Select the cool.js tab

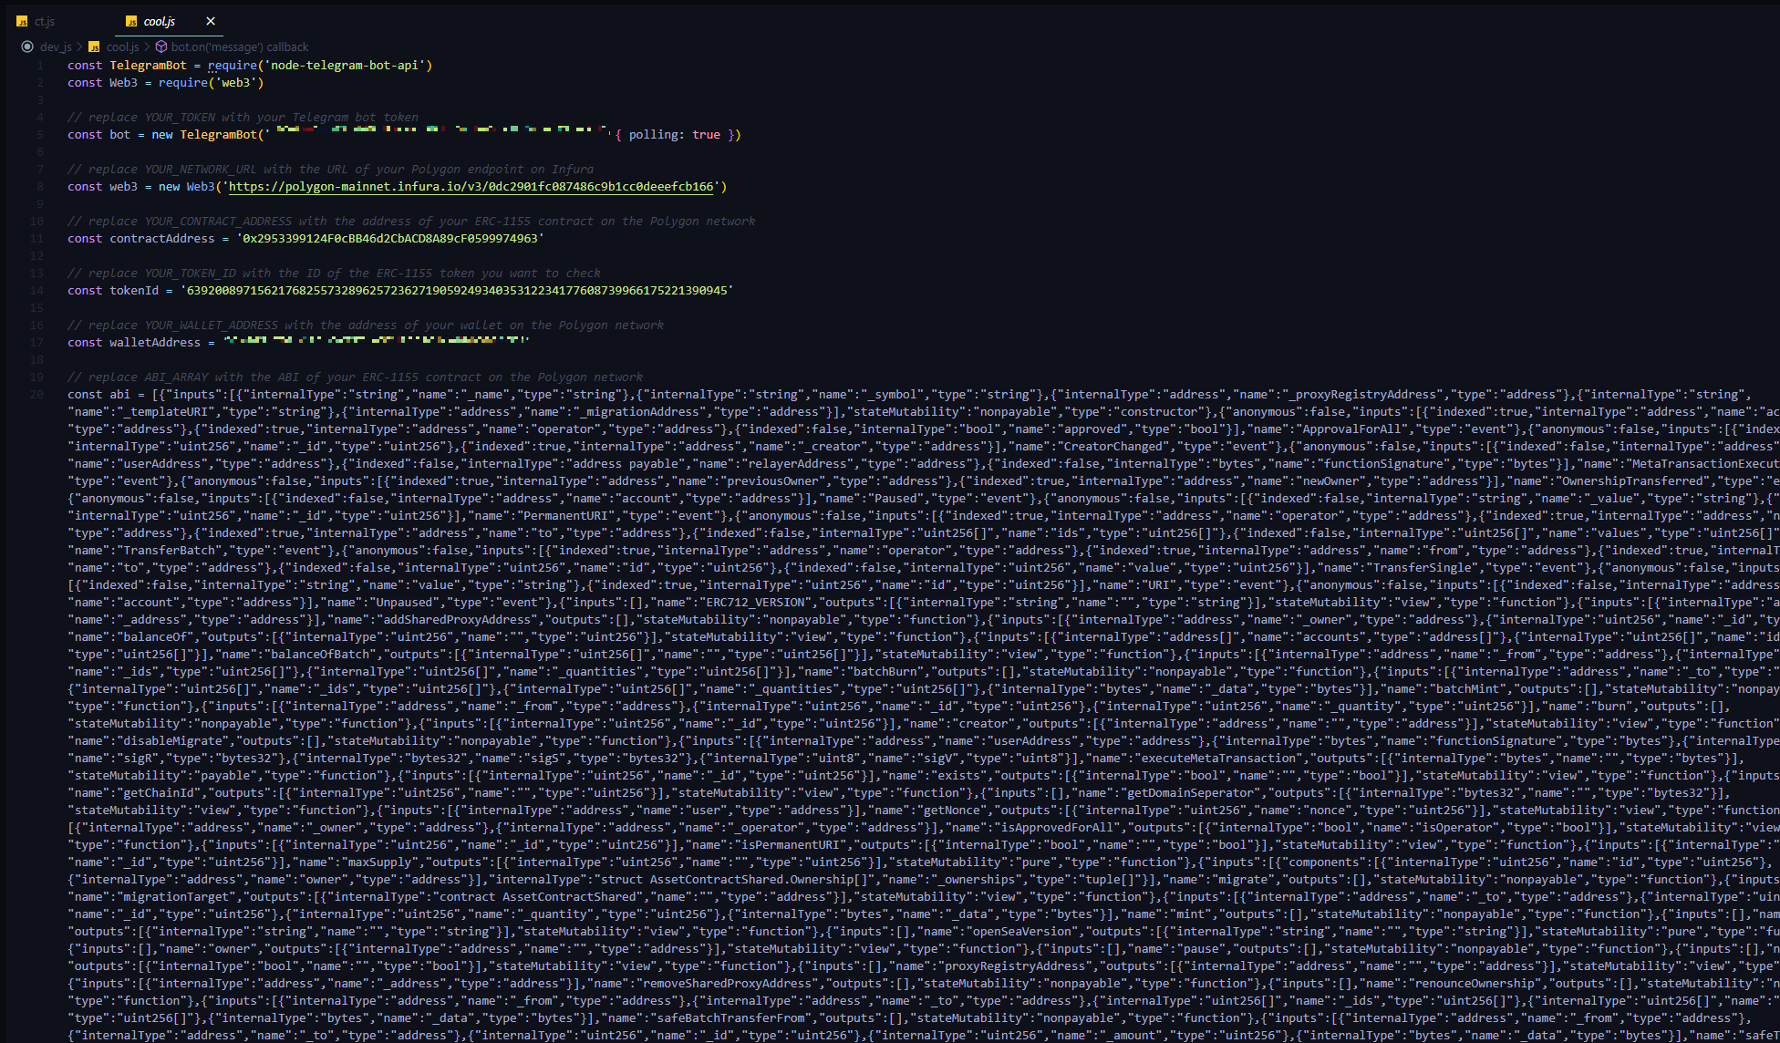pos(160,21)
